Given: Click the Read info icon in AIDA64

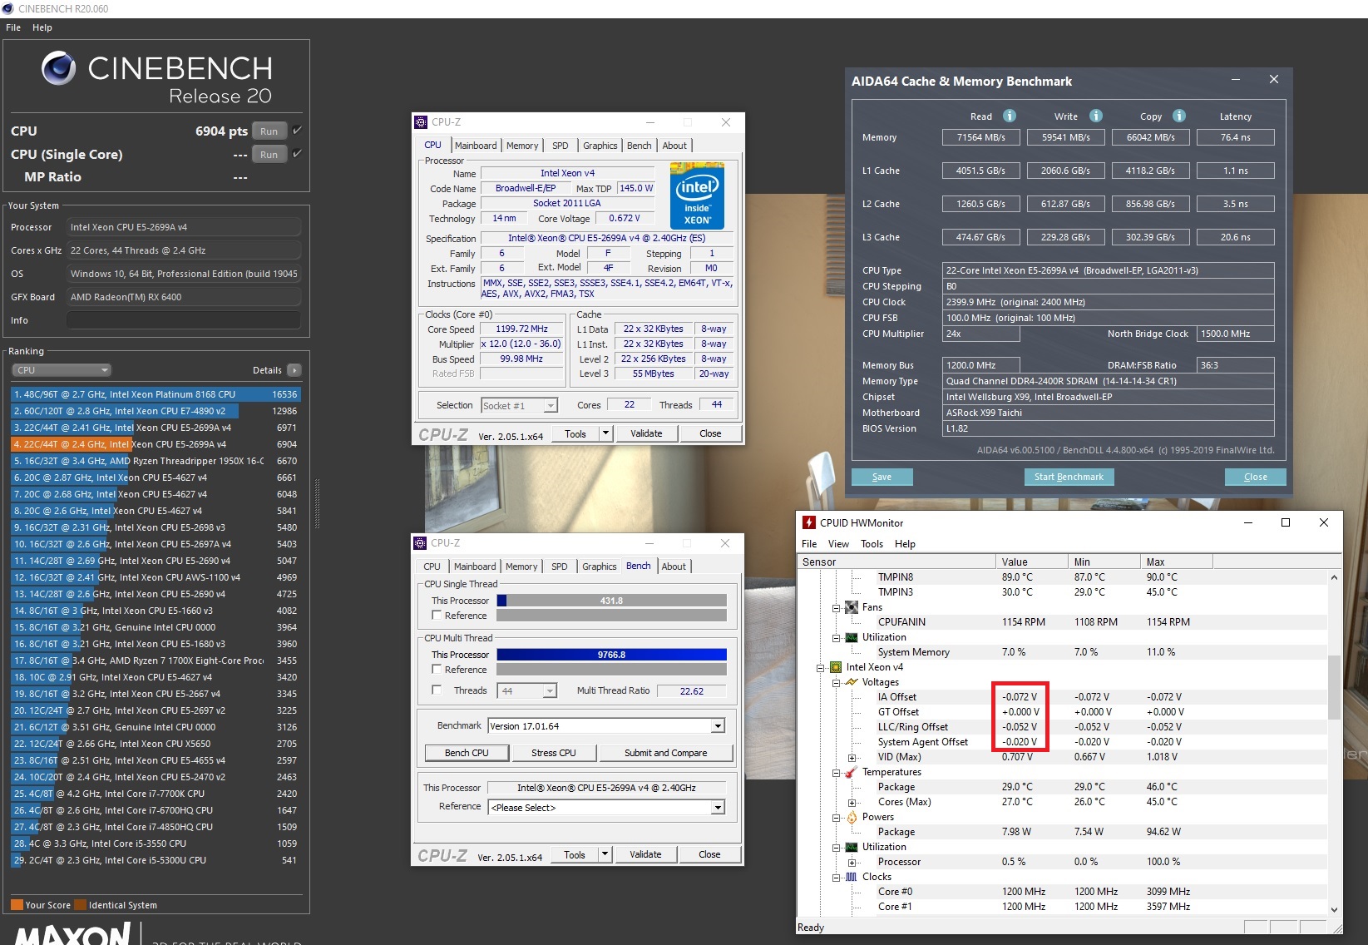Looking at the screenshot, I should 1009,116.
